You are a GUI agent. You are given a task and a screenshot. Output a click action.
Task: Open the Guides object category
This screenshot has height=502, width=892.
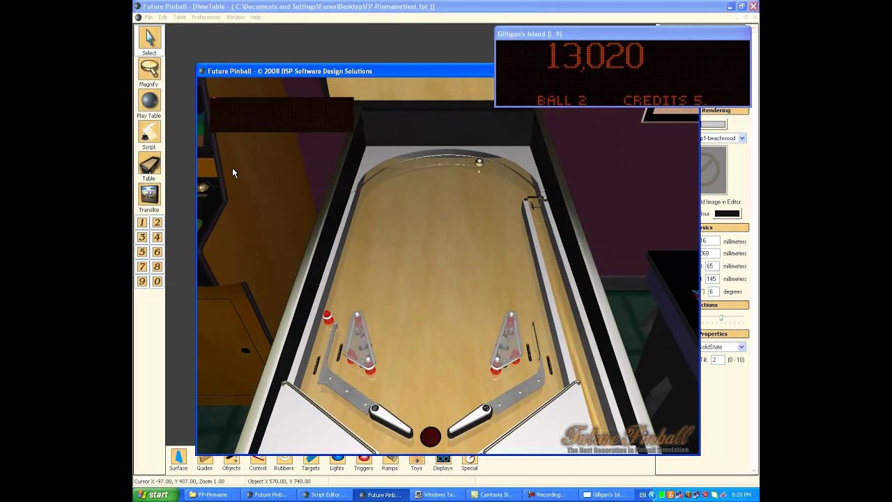[x=205, y=462]
